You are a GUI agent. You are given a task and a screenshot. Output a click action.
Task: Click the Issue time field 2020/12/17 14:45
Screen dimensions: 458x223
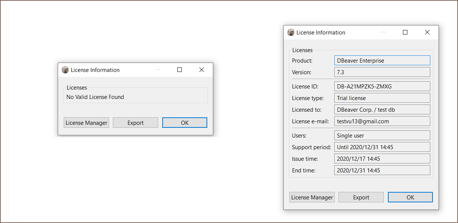[382, 159]
